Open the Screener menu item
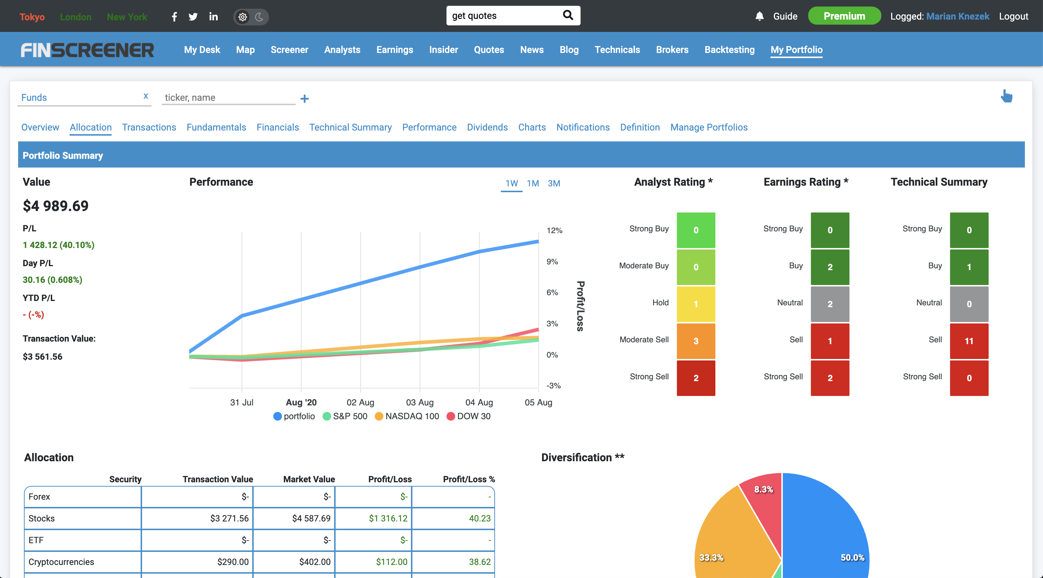 pyautogui.click(x=290, y=49)
